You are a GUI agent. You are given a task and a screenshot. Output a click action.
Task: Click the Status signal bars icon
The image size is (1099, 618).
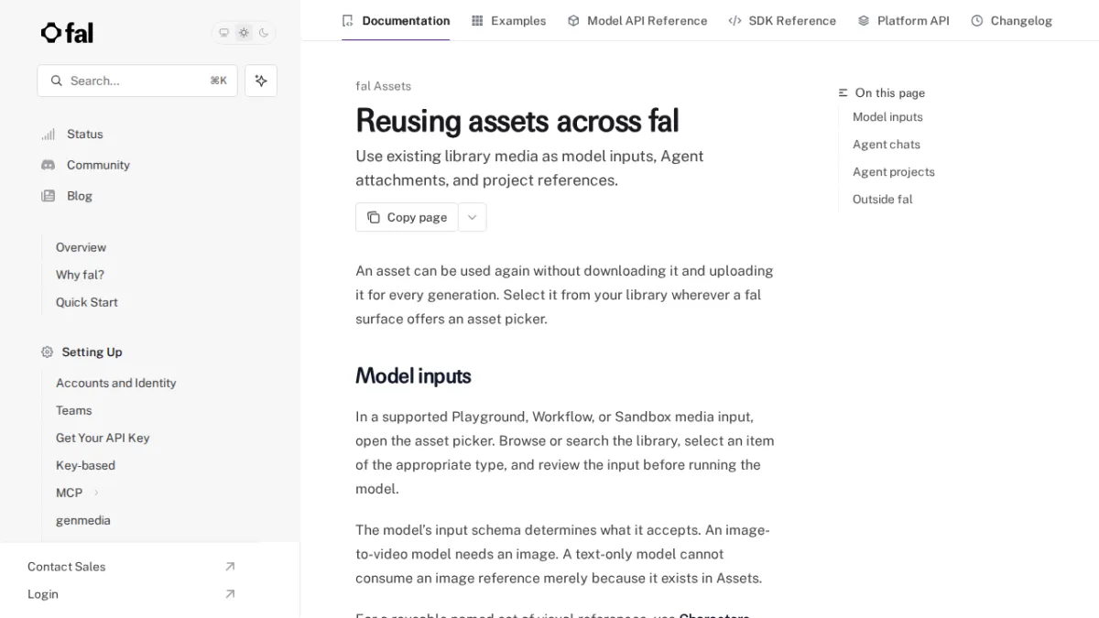48,135
